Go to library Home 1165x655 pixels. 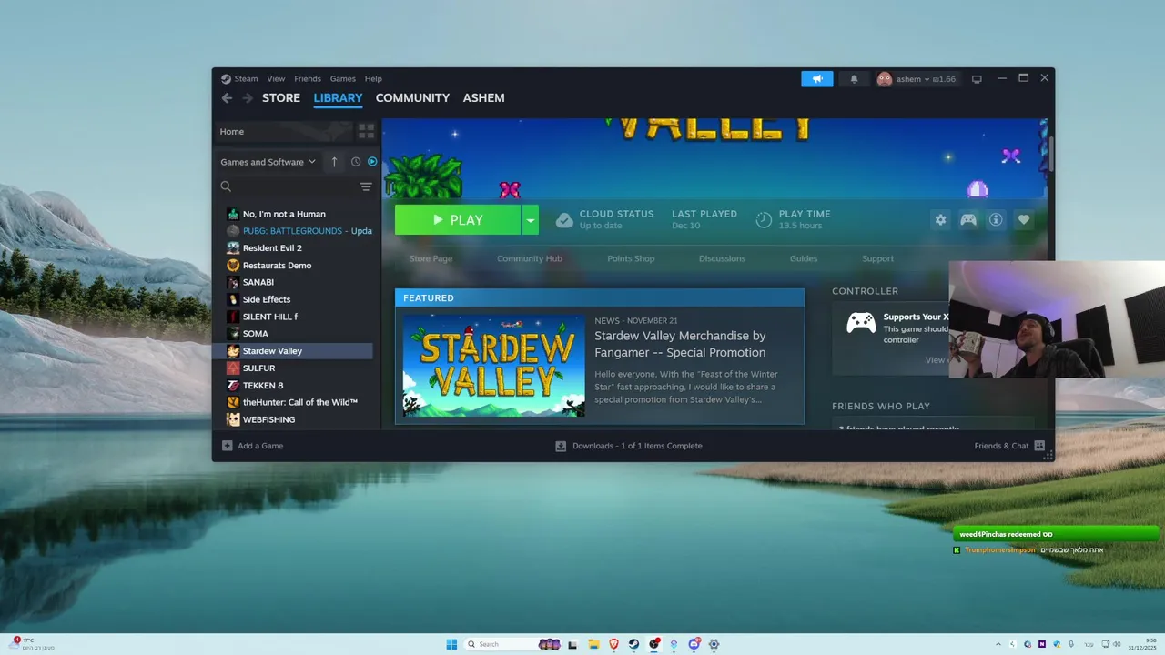(283, 132)
